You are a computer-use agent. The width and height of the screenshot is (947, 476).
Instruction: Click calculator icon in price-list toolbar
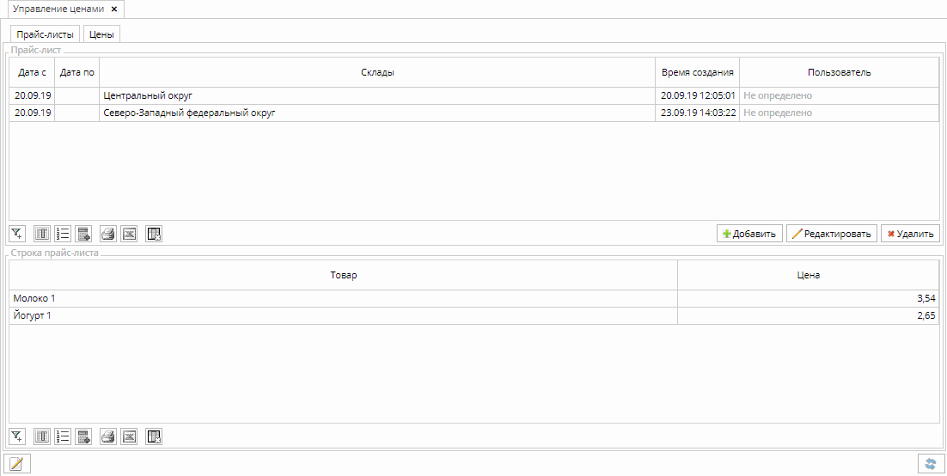pyautogui.click(x=83, y=234)
